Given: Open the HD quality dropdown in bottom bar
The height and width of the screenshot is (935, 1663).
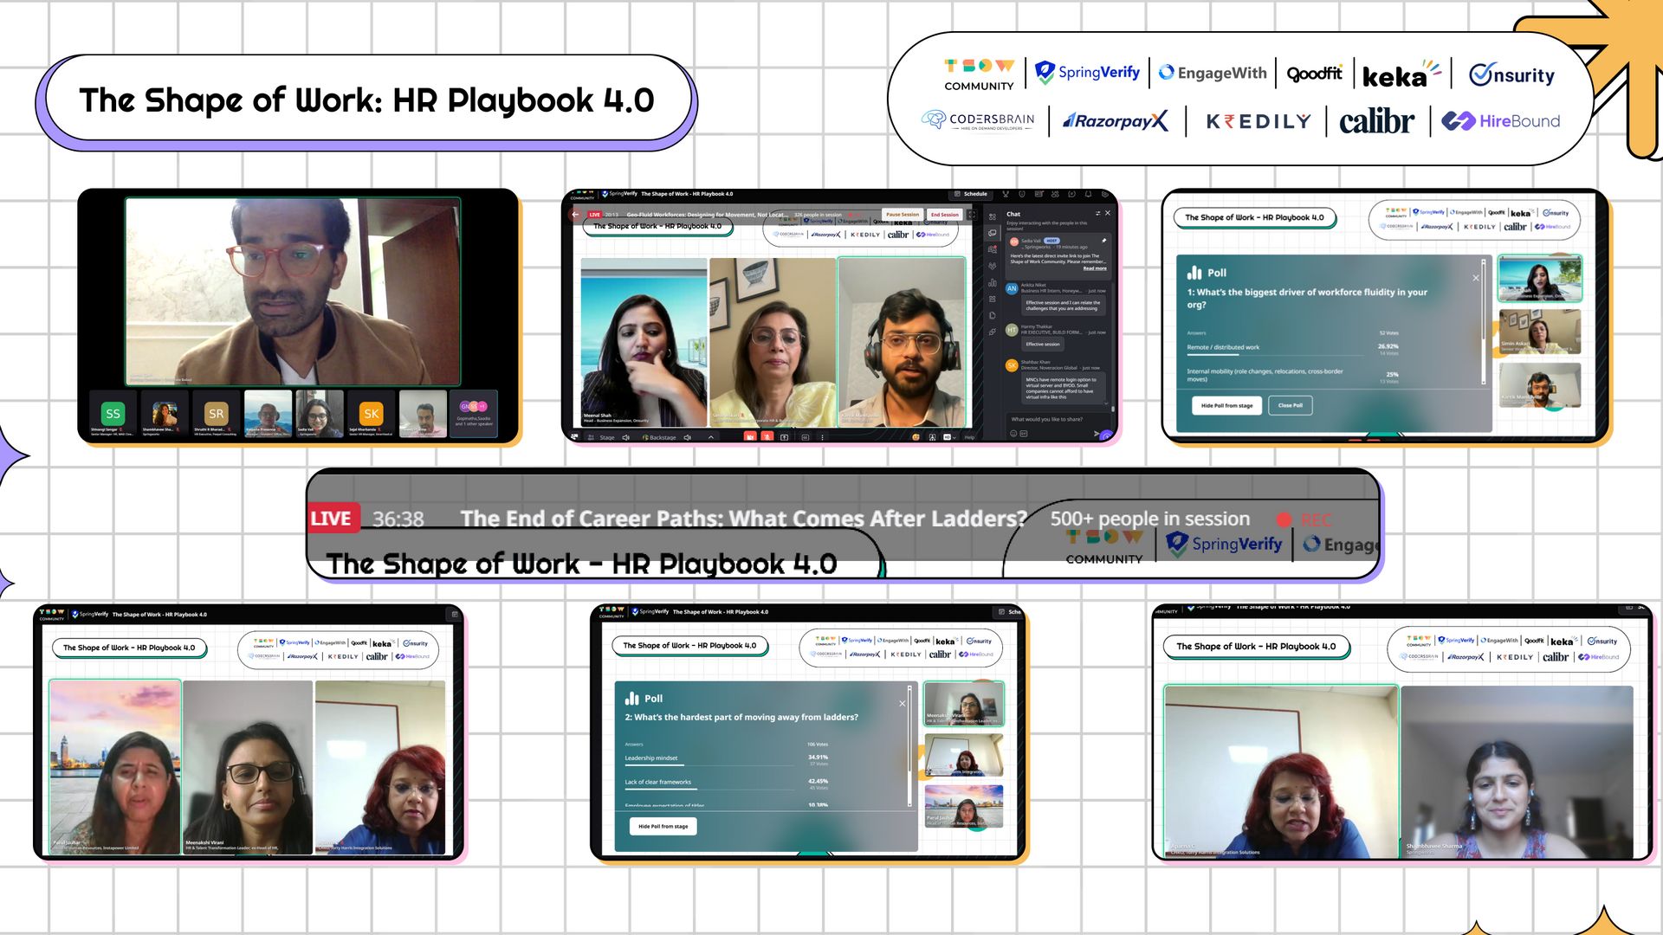Looking at the screenshot, I should pyautogui.click(x=949, y=437).
